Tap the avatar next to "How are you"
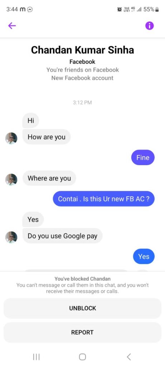Image resolution: width=165 pixels, height=367 pixels. [11, 138]
